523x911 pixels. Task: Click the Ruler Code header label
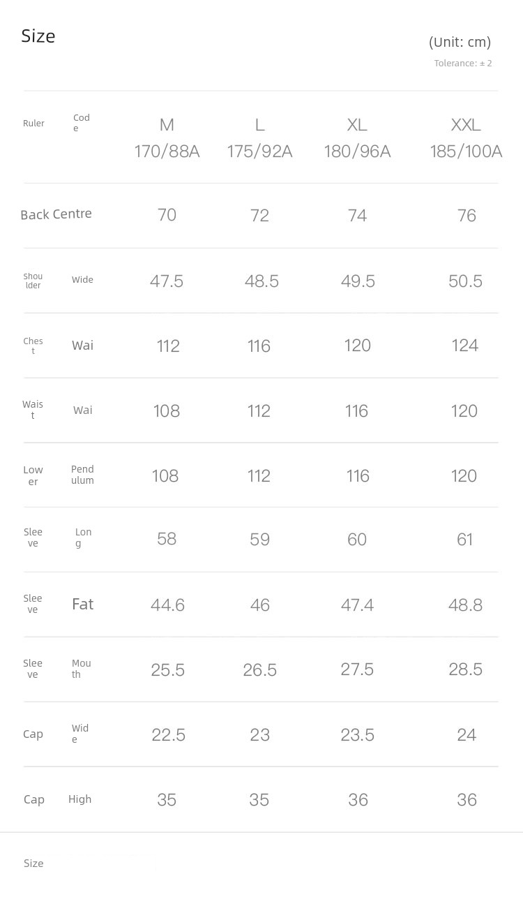56,123
